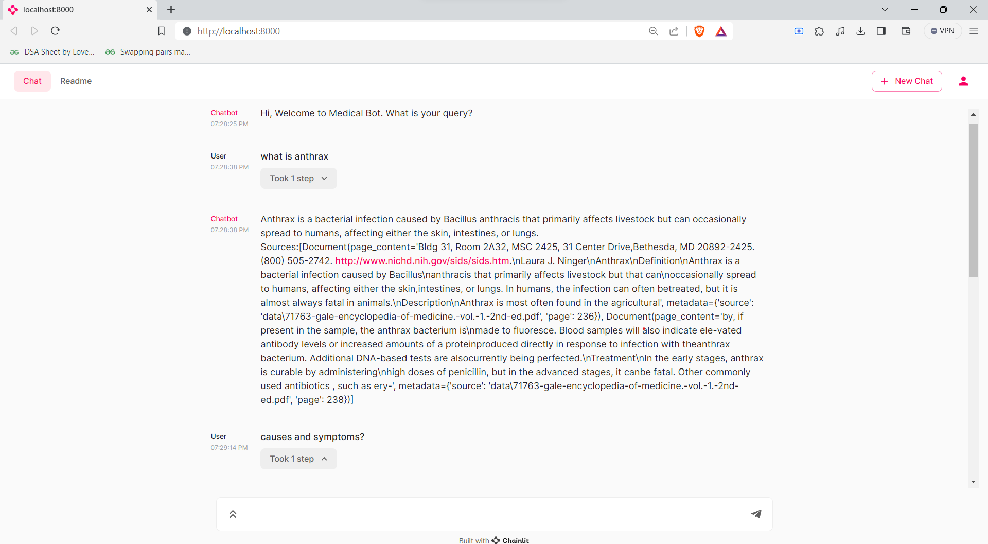
Task: Open media playback music-note icon
Action: tap(840, 31)
